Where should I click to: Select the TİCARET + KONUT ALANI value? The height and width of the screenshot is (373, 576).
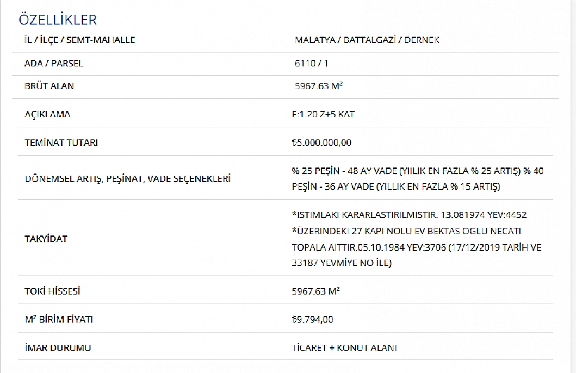pos(344,347)
